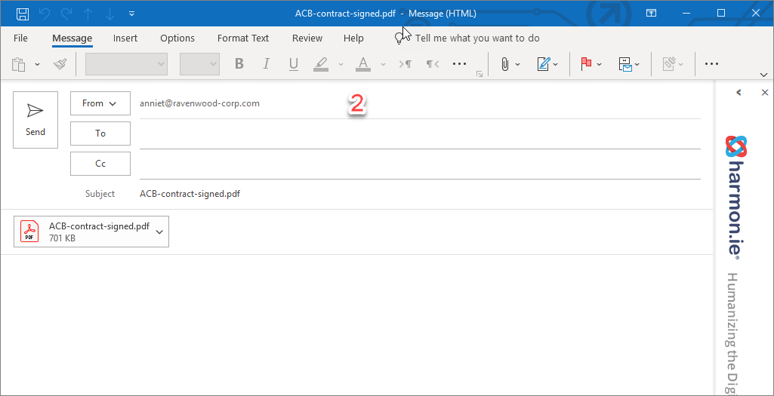This screenshot has width=774, height=396.
Task: Expand the font color dropdown arrow
Action: click(383, 64)
